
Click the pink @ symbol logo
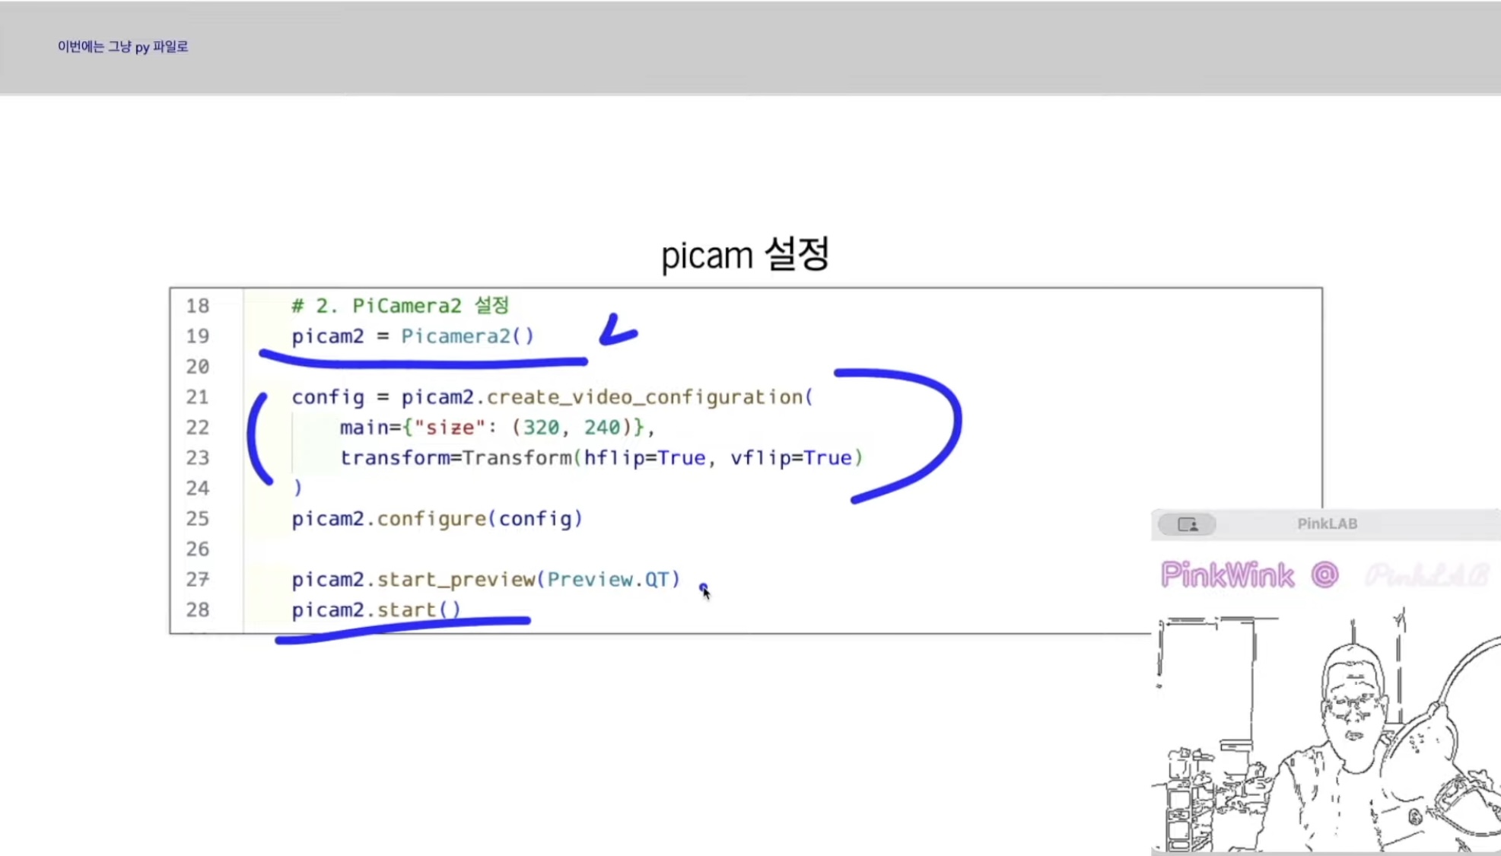(1325, 574)
